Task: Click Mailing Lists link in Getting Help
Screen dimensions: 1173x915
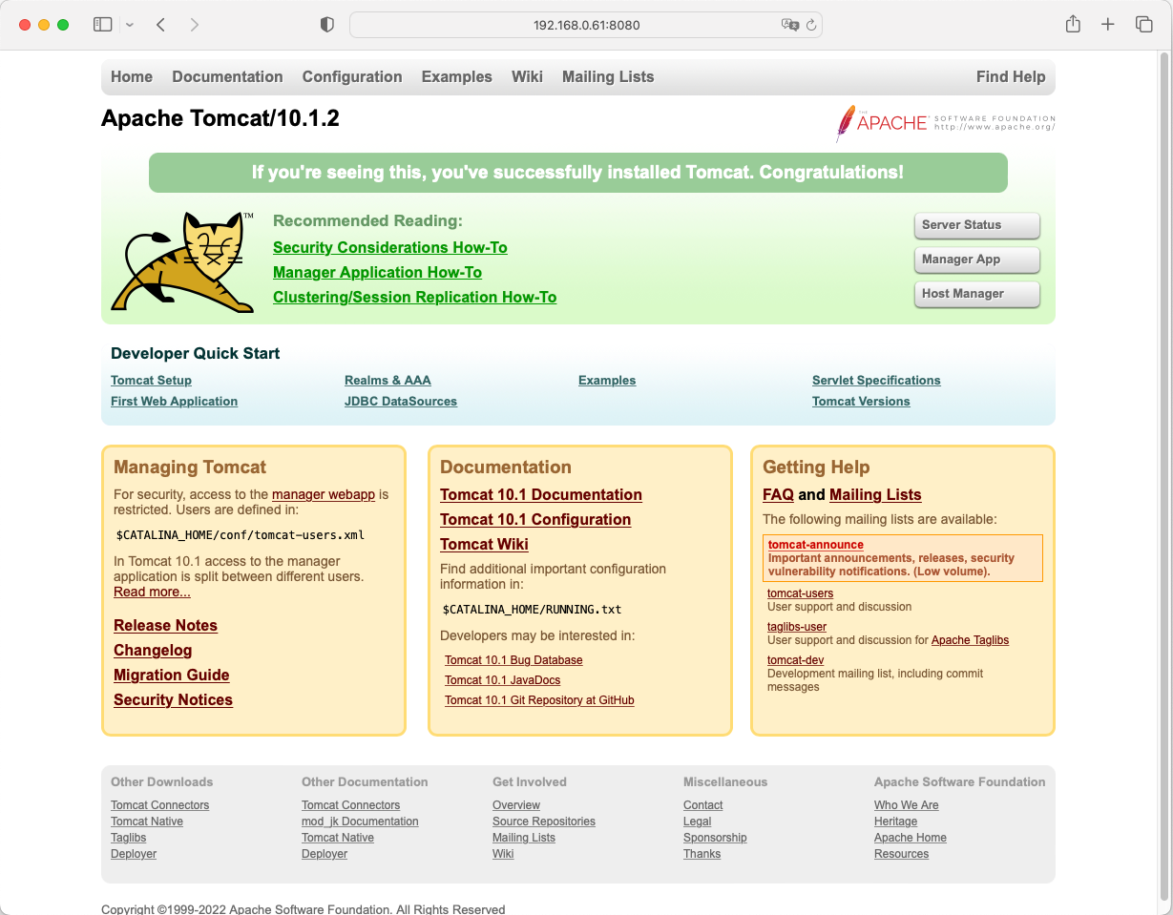Action: point(875,494)
